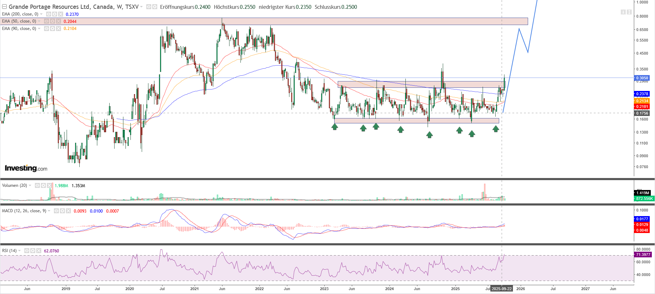Open settings gear for EMA 90 indicator

pos(53,29)
